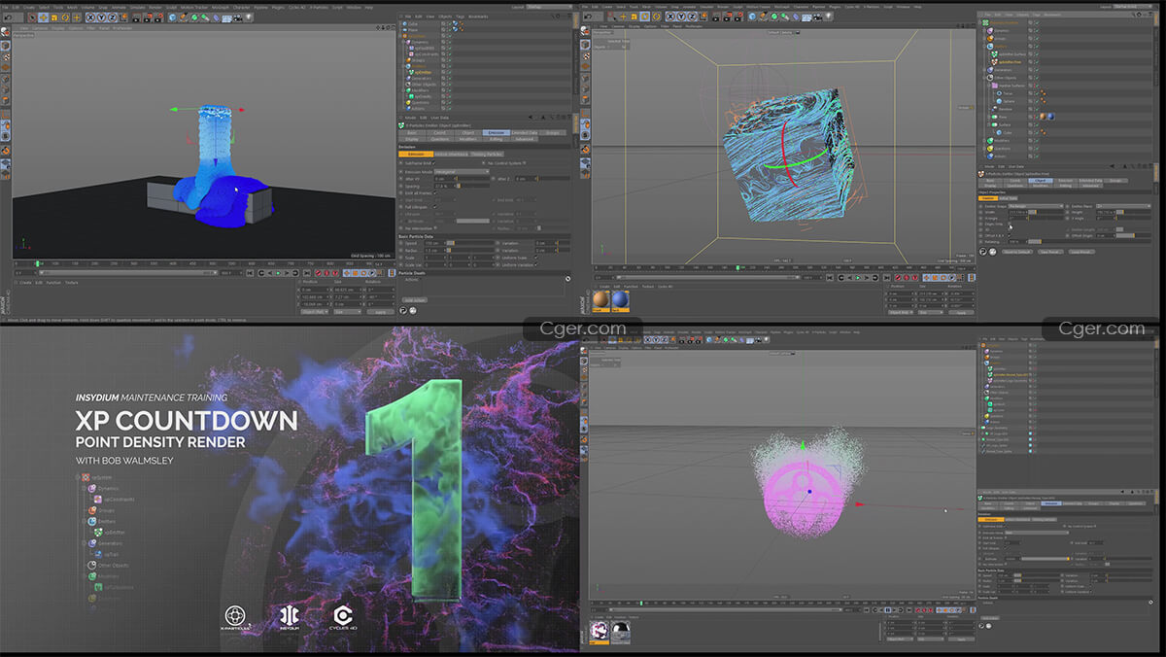Image resolution: width=1166 pixels, height=657 pixels.
Task: Select xpEmitter row in blue fluid object tree
Action: pos(424,72)
